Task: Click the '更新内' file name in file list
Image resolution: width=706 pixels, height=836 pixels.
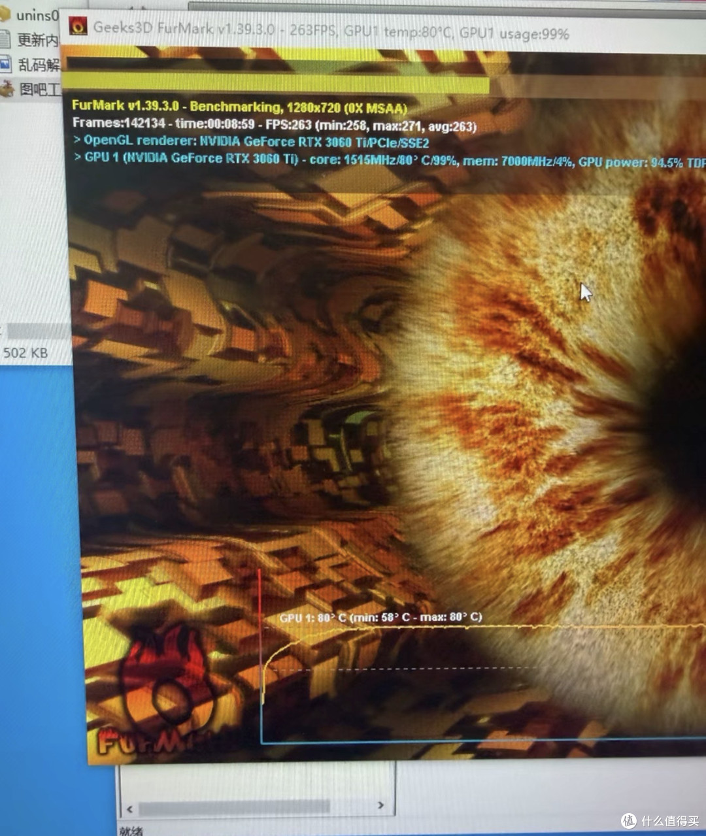Action: pos(38,40)
